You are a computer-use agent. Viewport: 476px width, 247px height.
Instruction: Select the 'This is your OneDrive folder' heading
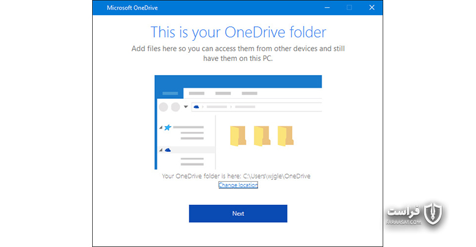point(238,32)
